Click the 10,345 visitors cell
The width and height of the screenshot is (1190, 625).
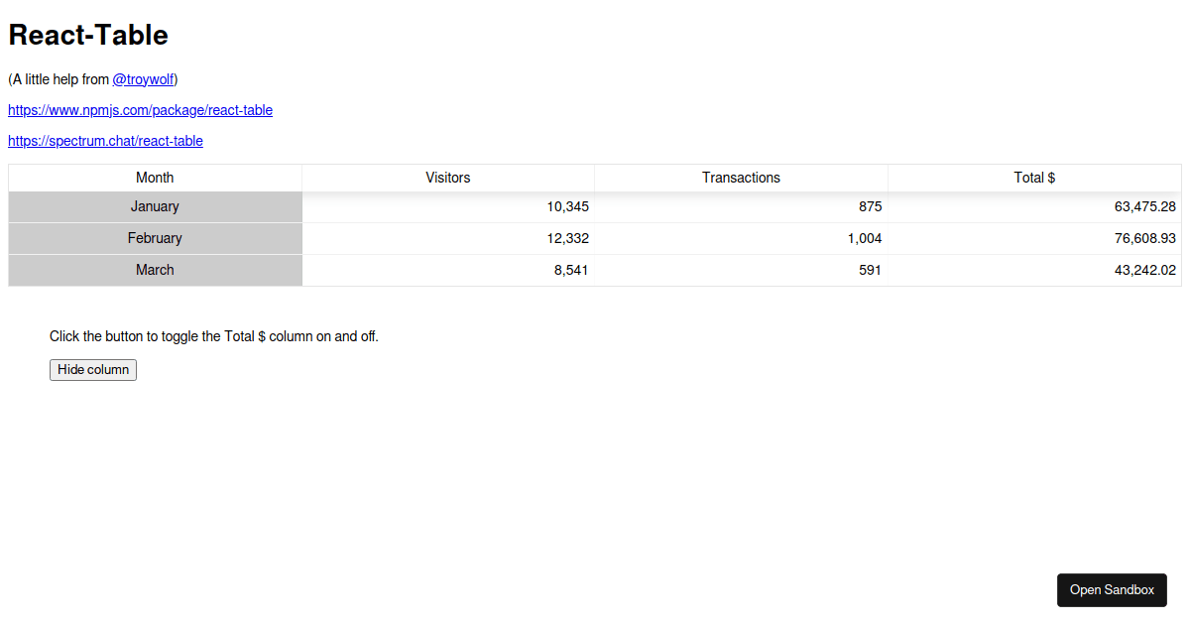click(x=448, y=206)
